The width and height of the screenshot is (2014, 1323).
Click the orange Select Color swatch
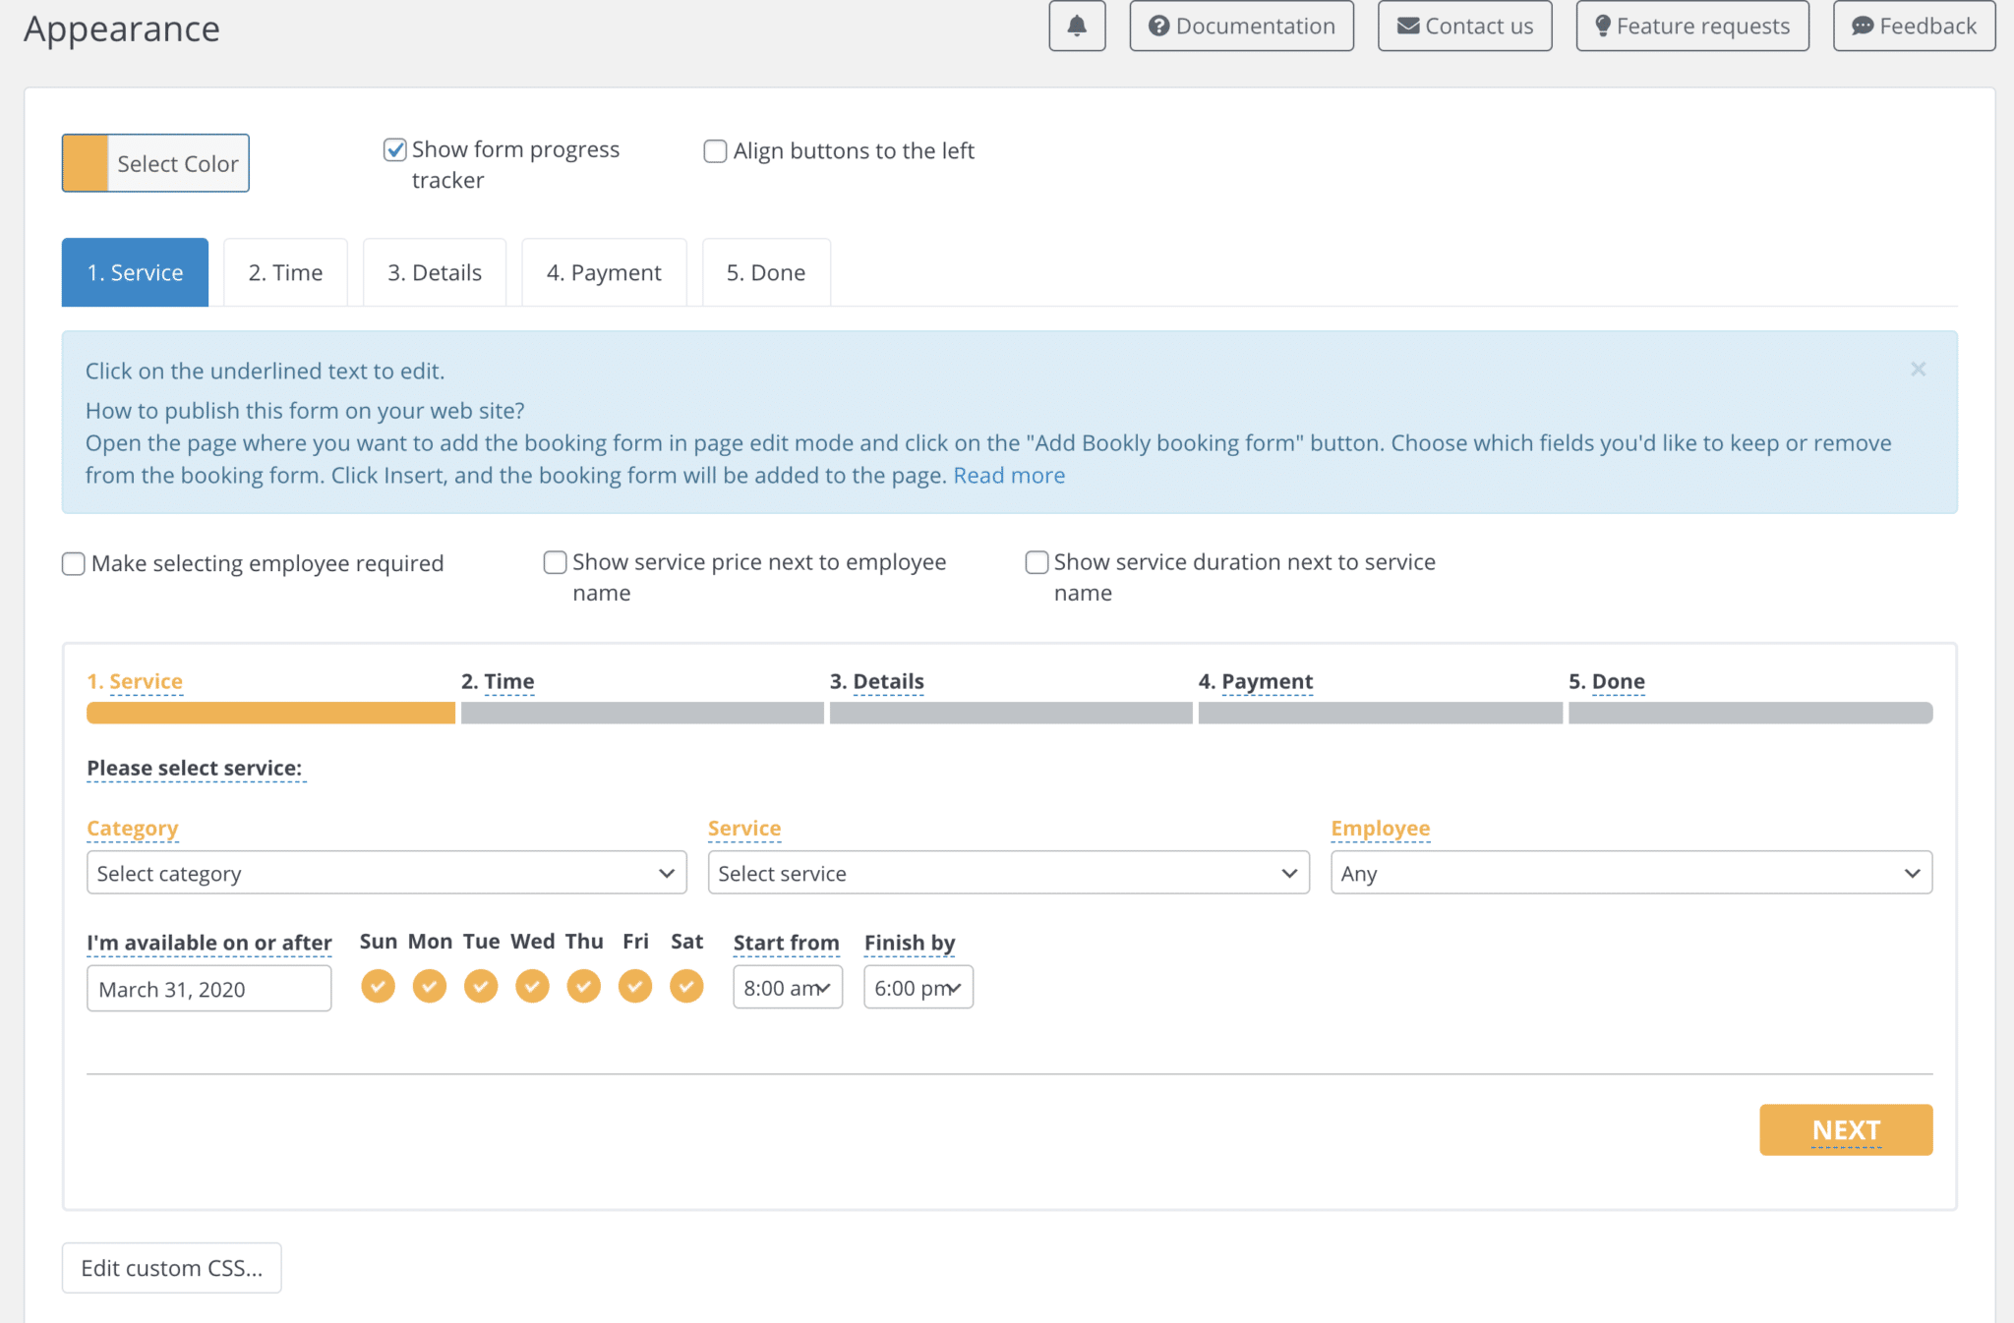coord(86,163)
